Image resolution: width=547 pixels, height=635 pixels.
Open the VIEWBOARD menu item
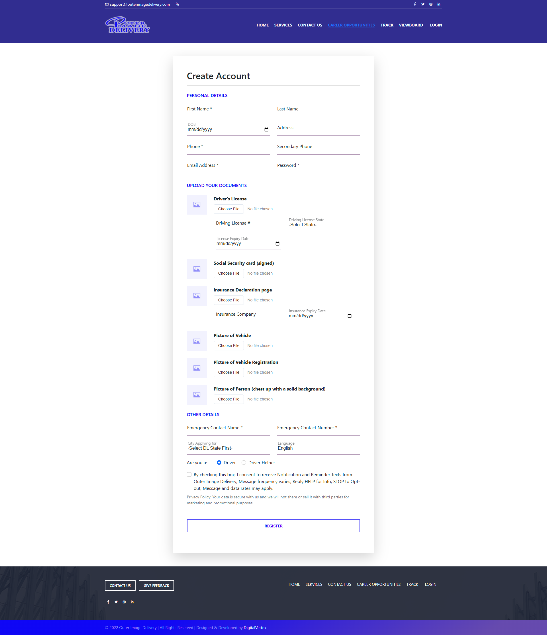(x=411, y=25)
